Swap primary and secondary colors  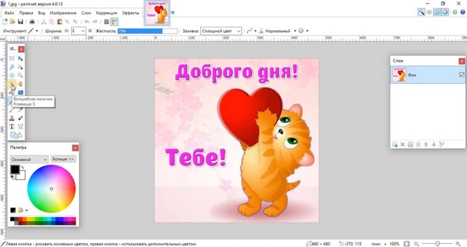[22, 167]
